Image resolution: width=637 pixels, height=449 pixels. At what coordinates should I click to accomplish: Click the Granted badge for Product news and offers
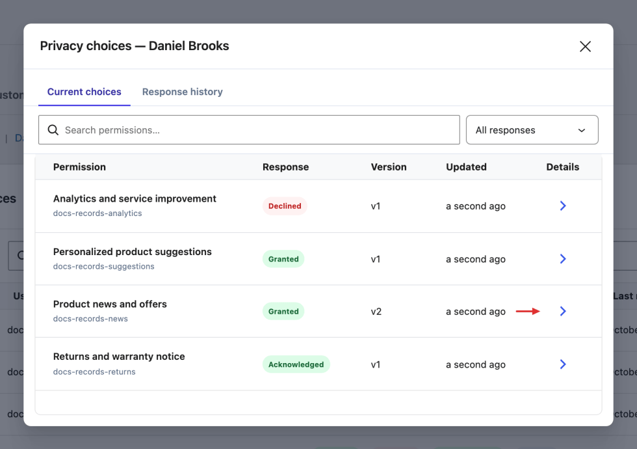pyautogui.click(x=283, y=311)
